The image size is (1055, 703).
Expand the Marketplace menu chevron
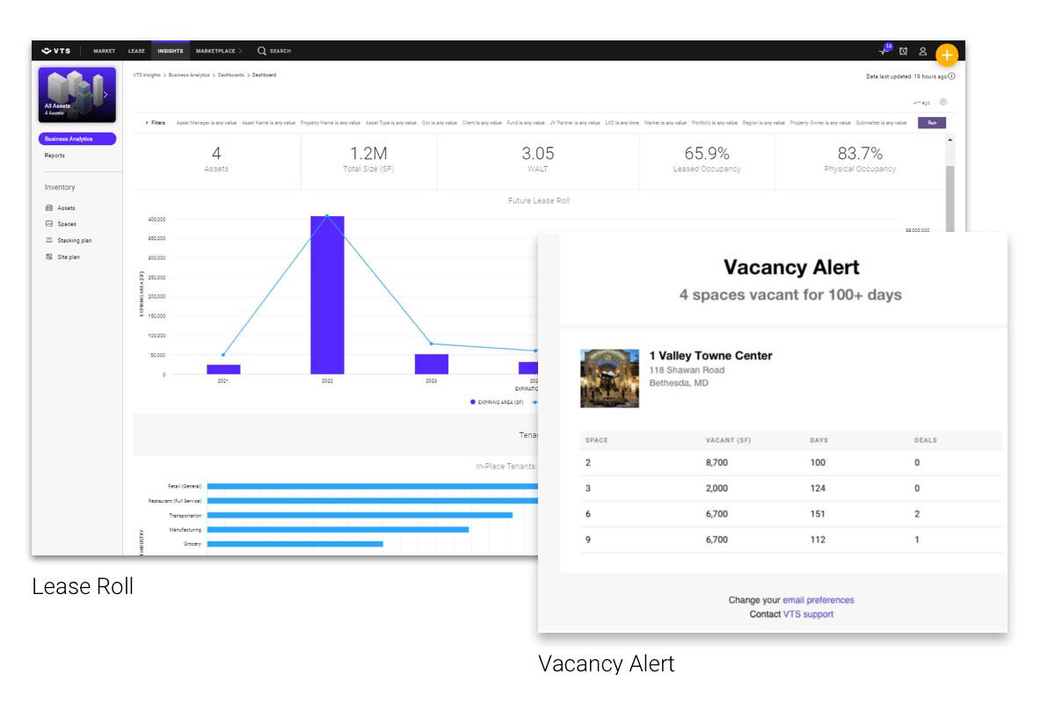point(240,51)
